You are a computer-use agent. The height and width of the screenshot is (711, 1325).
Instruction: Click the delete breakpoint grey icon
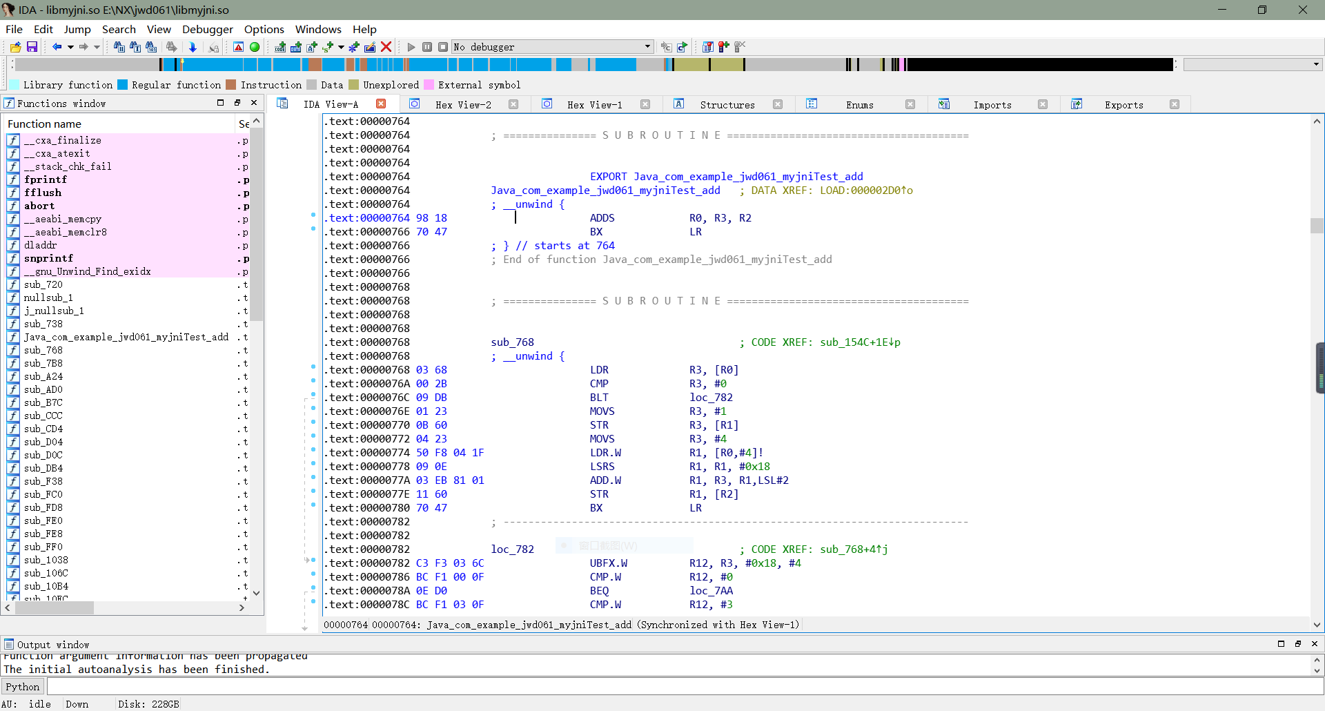(x=740, y=47)
